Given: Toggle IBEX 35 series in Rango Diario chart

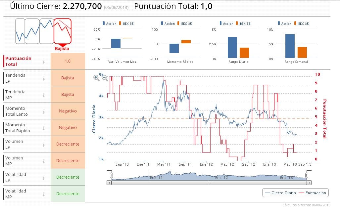Looking at the screenshot, I should (x=243, y=23).
